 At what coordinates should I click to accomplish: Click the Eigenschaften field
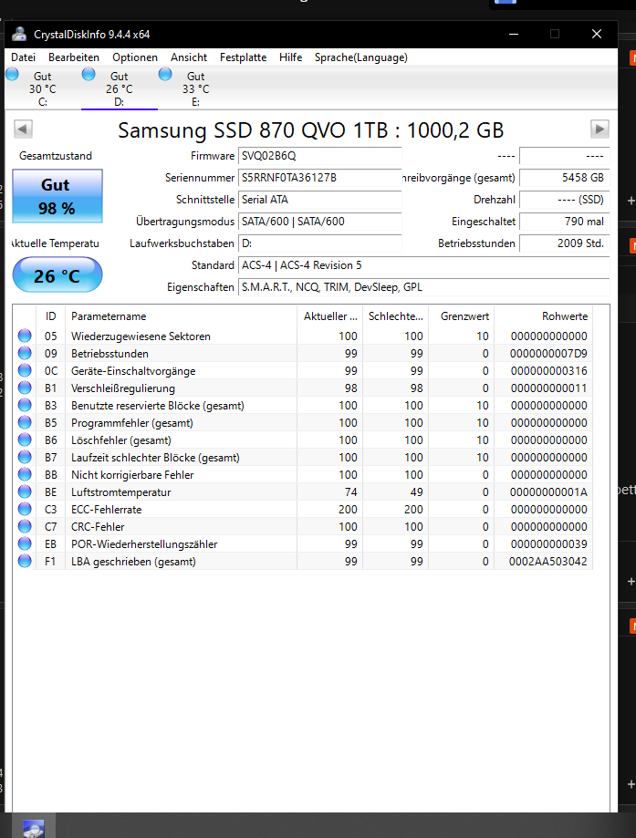coord(424,287)
